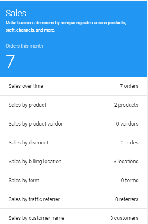Click the Sales heading in blue banner
The image size is (148, 224).
pos(16,13)
